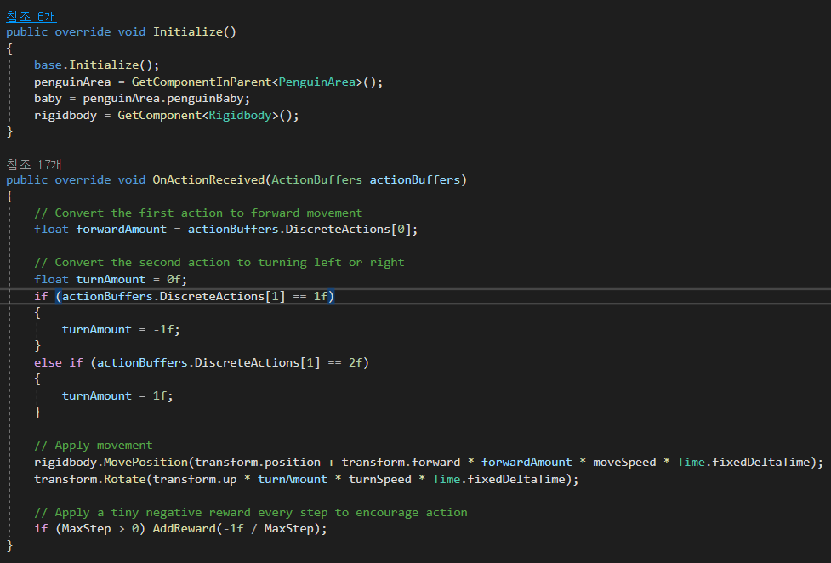The height and width of the screenshot is (563, 831).
Task: Click the line starting 'penguinArea = GetComponentInParent'
Action: coord(208,82)
